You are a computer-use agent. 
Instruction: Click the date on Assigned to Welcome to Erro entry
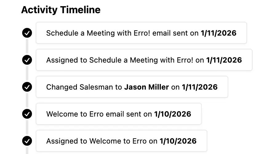[x=178, y=141]
